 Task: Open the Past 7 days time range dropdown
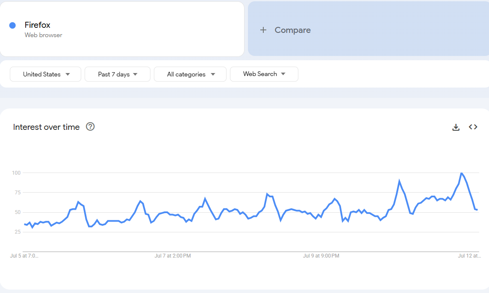tap(118, 74)
